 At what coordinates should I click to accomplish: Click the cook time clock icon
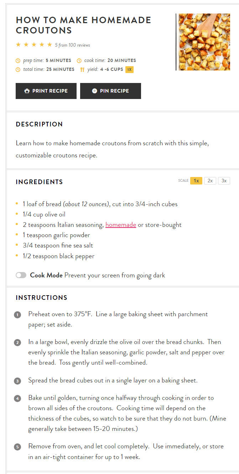(79, 61)
